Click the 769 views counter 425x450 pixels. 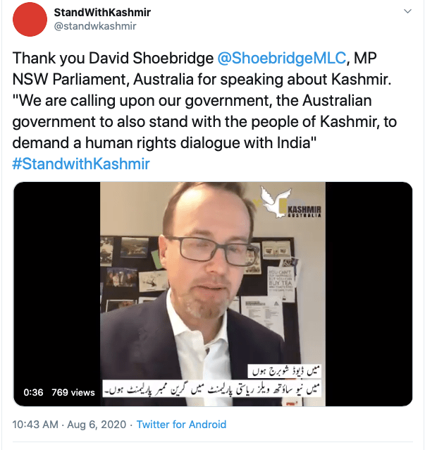(73, 392)
